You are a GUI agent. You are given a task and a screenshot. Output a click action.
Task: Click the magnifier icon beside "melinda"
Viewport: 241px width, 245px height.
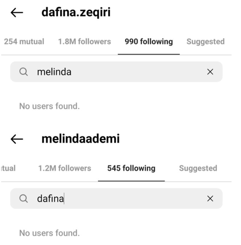click(x=24, y=72)
